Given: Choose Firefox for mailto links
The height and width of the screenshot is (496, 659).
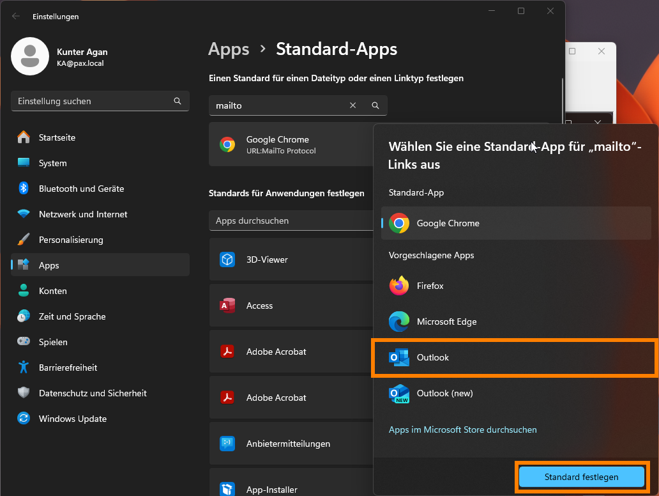Looking at the screenshot, I should 516,286.
